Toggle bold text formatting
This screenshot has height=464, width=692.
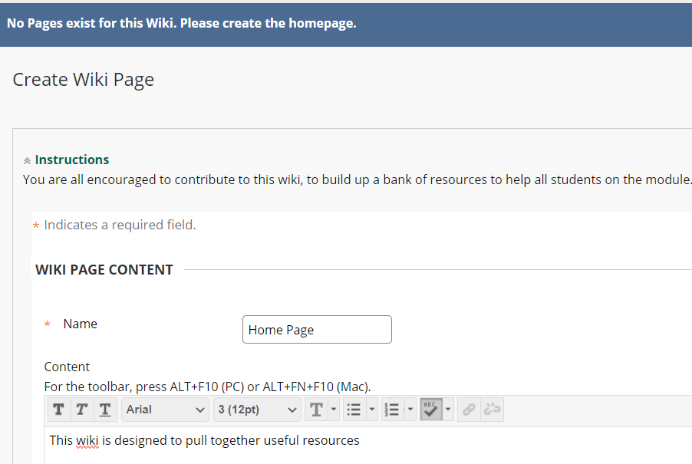tap(59, 410)
